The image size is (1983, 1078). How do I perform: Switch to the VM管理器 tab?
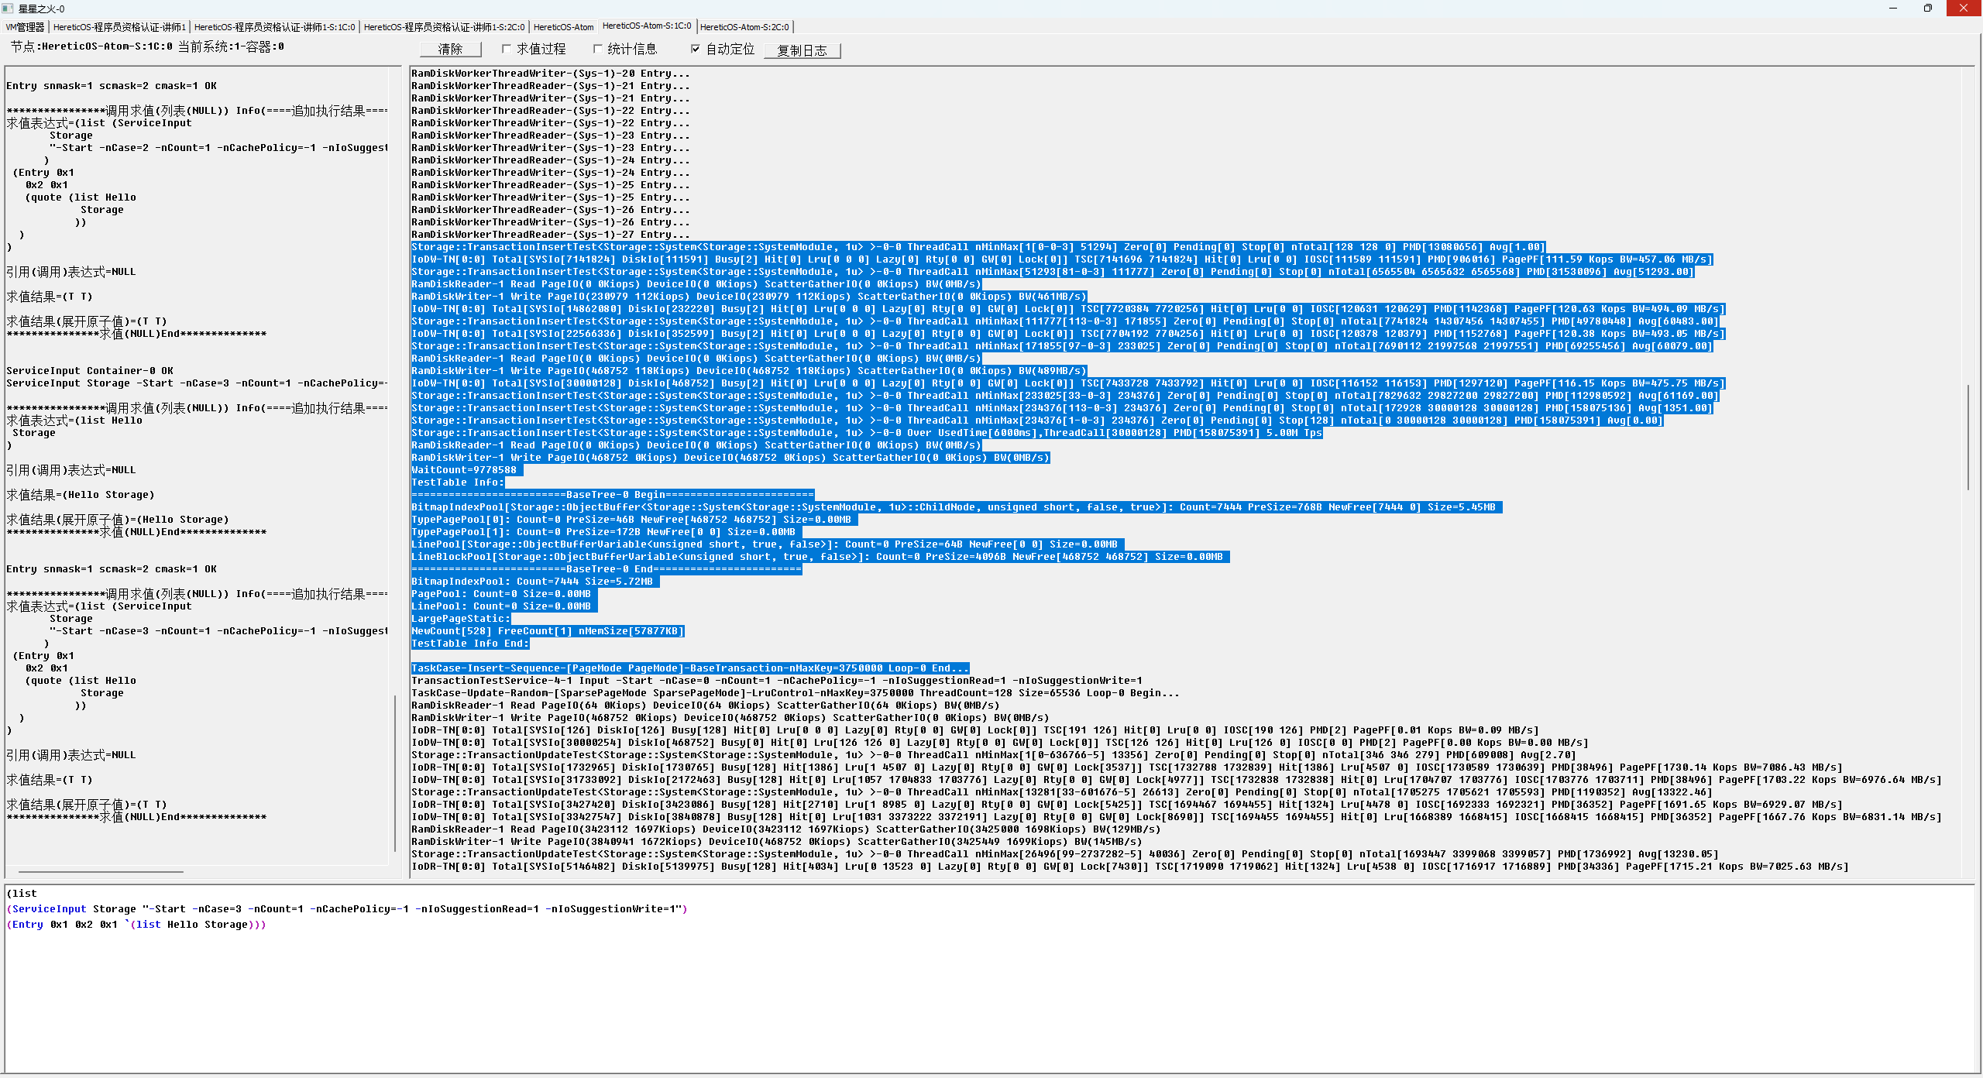pyautogui.click(x=26, y=27)
